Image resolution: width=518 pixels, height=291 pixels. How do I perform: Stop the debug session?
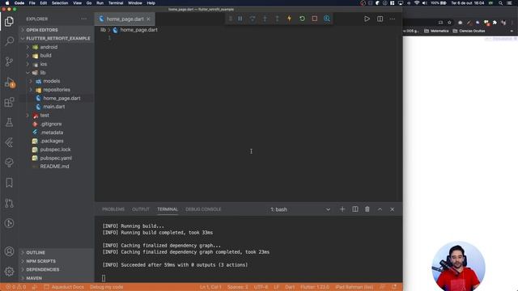click(x=315, y=19)
